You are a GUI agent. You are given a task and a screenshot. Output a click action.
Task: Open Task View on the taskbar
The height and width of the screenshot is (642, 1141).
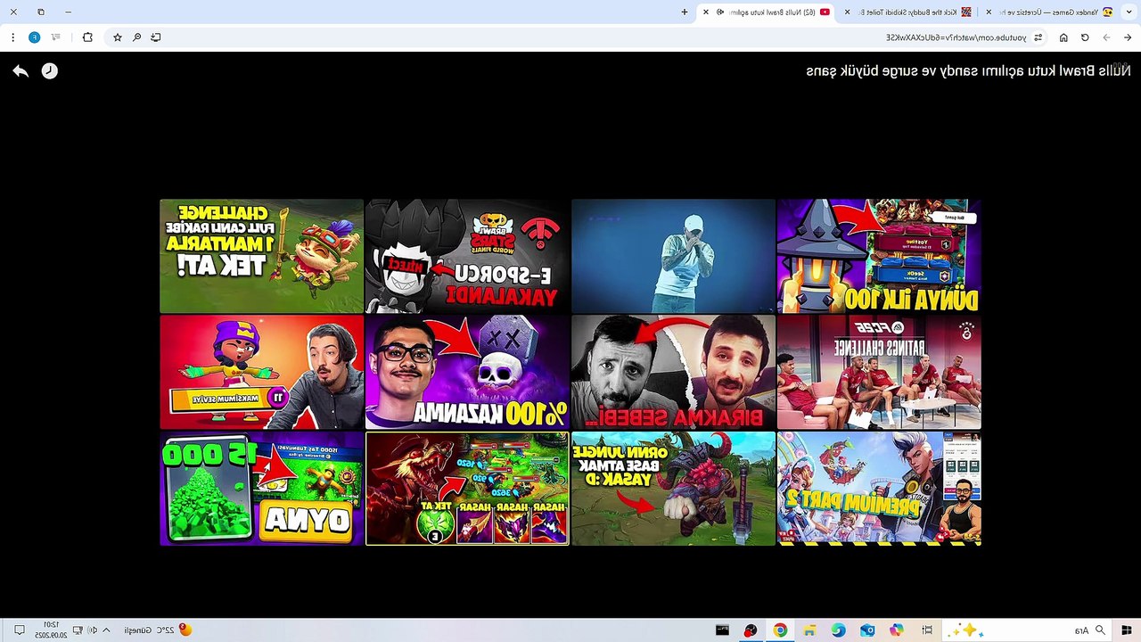[927, 630]
